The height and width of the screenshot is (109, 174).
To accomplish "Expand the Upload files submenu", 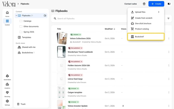I will click(146, 12).
